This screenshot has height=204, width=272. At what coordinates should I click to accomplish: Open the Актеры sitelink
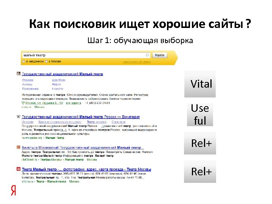click(27, 84)
